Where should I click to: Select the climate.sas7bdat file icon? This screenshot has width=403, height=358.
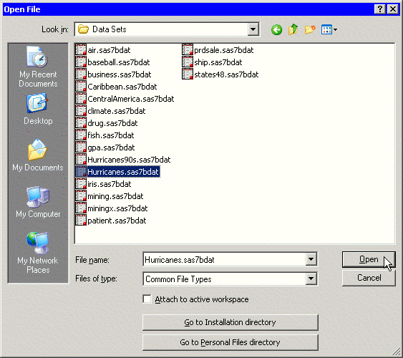click(81, 110)
